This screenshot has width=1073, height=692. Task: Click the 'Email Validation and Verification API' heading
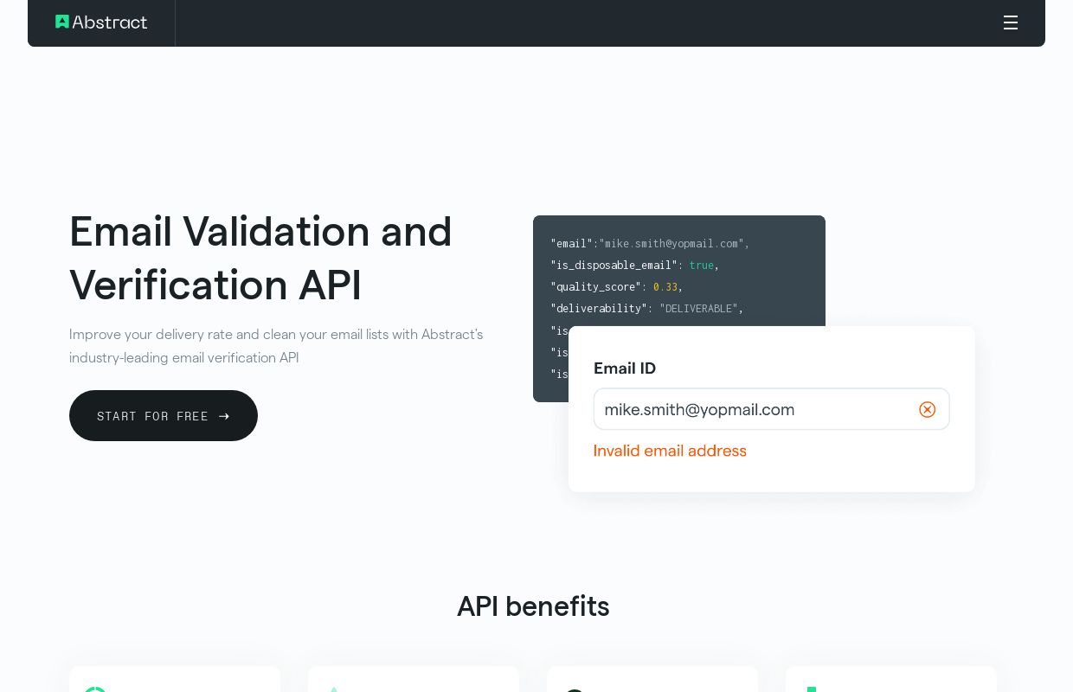tap(260, 258)
